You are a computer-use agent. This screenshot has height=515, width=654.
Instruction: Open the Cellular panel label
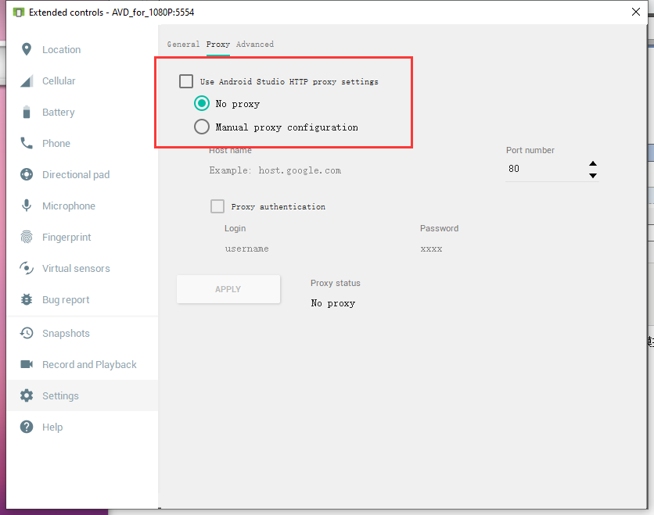click(59, 80)
